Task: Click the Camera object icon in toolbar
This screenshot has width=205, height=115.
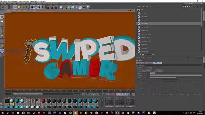Action: (84, 7)
